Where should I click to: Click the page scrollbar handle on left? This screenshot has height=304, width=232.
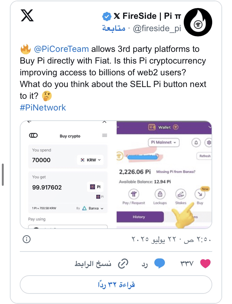(x=3, y=175)
